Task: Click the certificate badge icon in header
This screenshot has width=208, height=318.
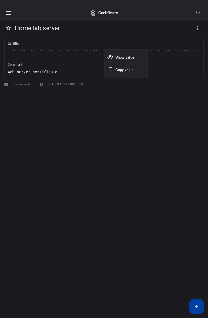Action: click(x=93, y=13)
